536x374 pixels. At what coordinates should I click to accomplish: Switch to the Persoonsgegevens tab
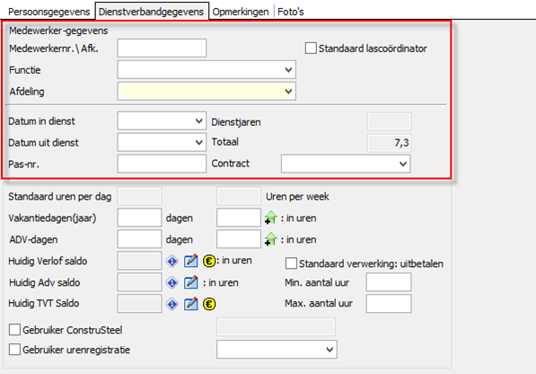(x=48, y=12)
